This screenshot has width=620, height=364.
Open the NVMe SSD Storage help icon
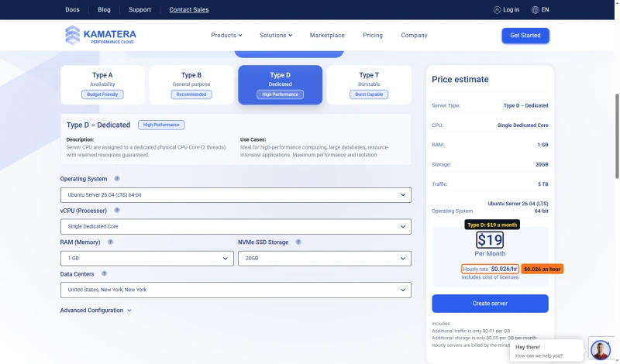point(298,242)
